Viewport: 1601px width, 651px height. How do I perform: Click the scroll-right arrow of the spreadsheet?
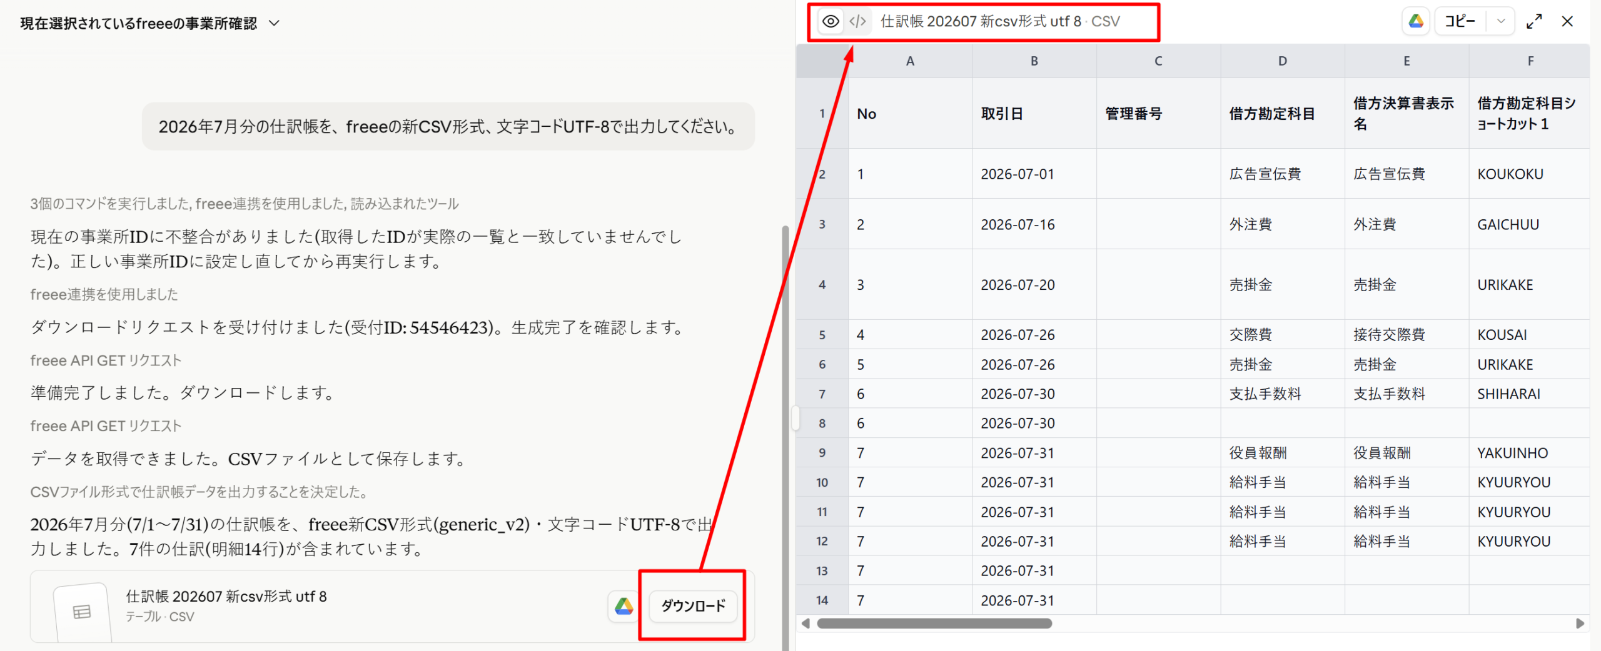pos(1580,623)
